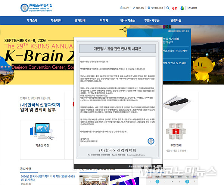Click the pencil icon beside 회원가입
224x185 pixels.
click(133, 8)
